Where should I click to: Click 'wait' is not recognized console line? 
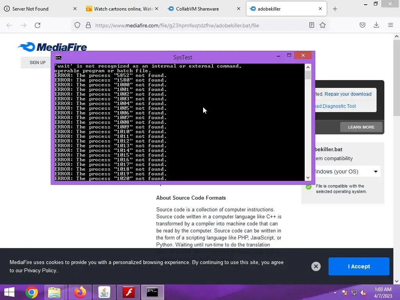148,66
